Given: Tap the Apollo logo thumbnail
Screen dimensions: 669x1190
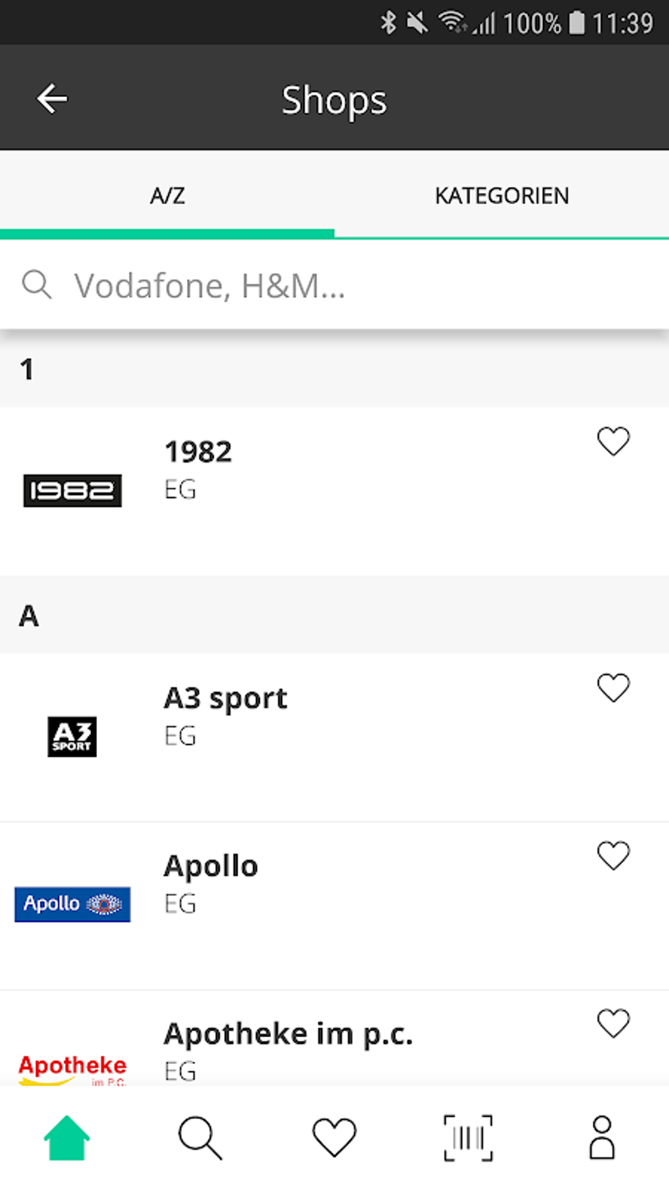Looking at the screenshot, I should pos(72,904).
